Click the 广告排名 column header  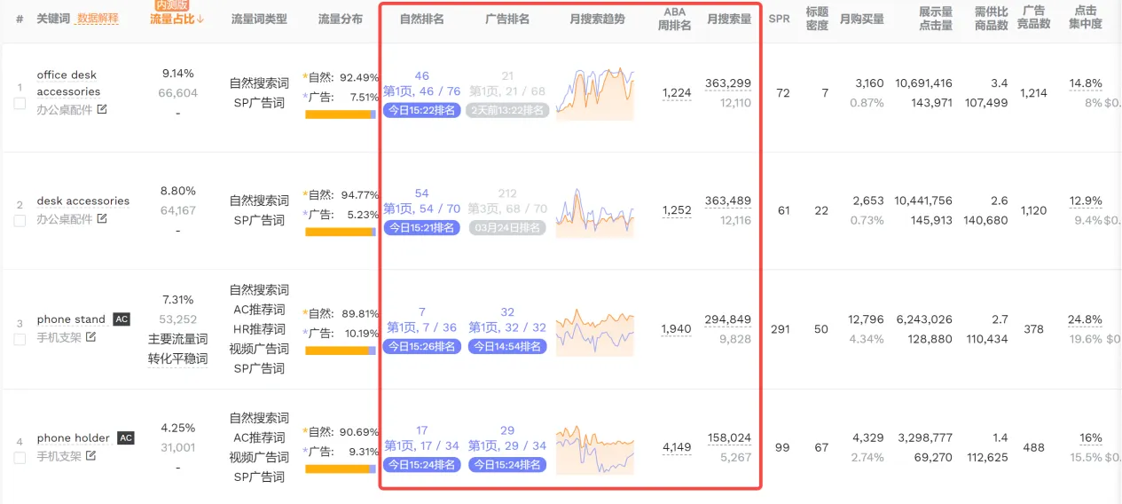507,19
